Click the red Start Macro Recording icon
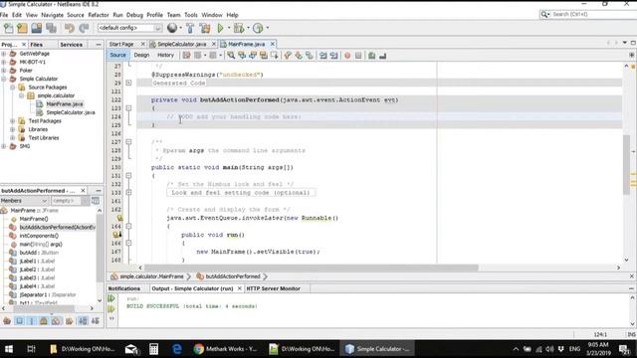This screenshot has width=637, height=358. tap(347, 56)
